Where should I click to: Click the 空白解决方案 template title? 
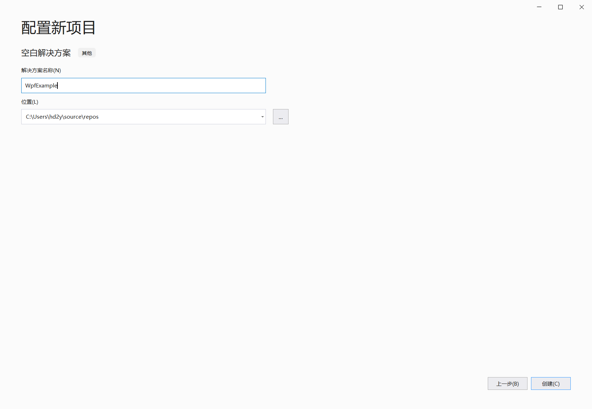coord(46,53)
